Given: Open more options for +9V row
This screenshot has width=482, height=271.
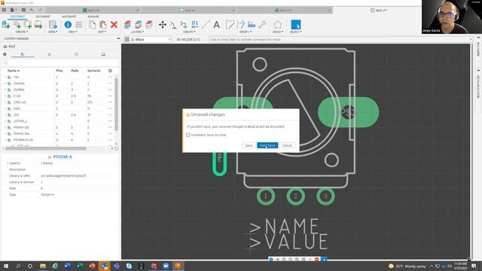Looking at the screenshot, I should tap(110, 77).
